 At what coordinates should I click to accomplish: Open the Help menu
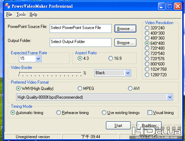tap(33, 14)
